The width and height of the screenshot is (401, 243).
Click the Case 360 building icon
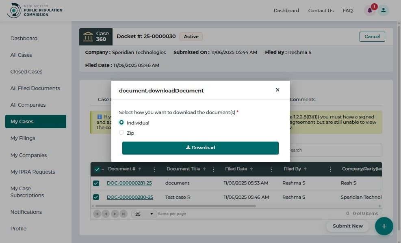tap(88, 37)
